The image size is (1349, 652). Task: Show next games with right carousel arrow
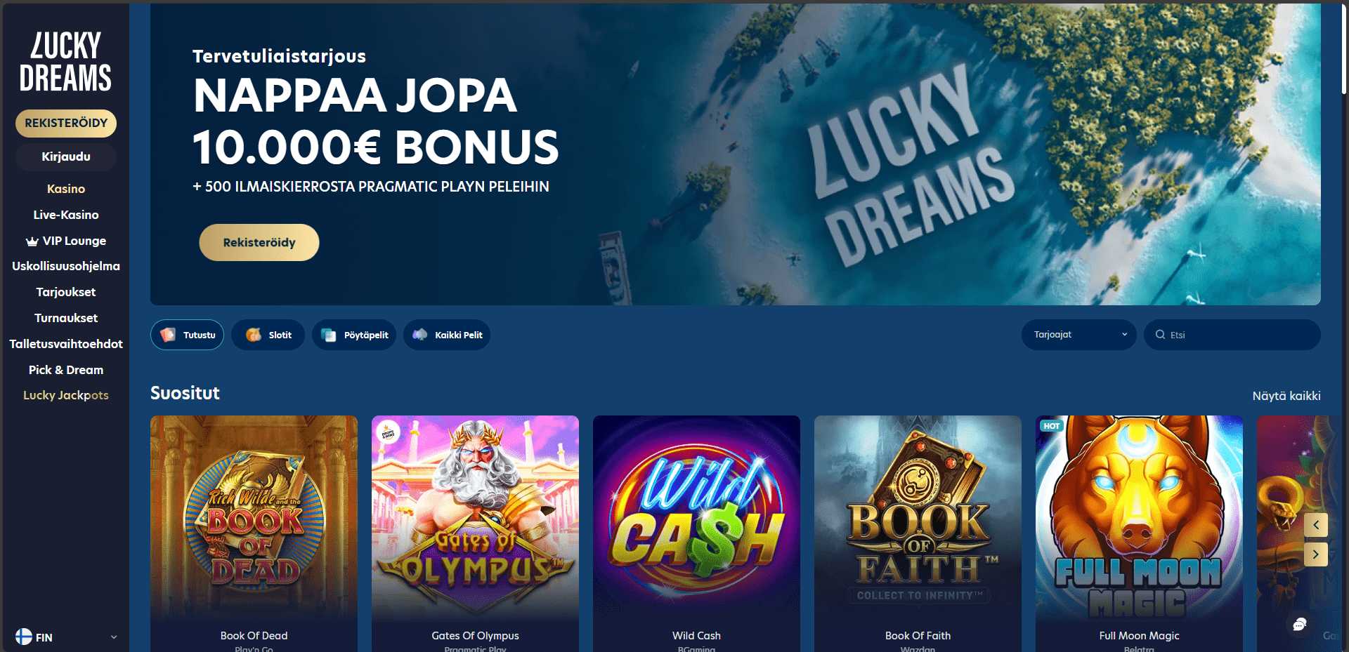pos(1315,554)
